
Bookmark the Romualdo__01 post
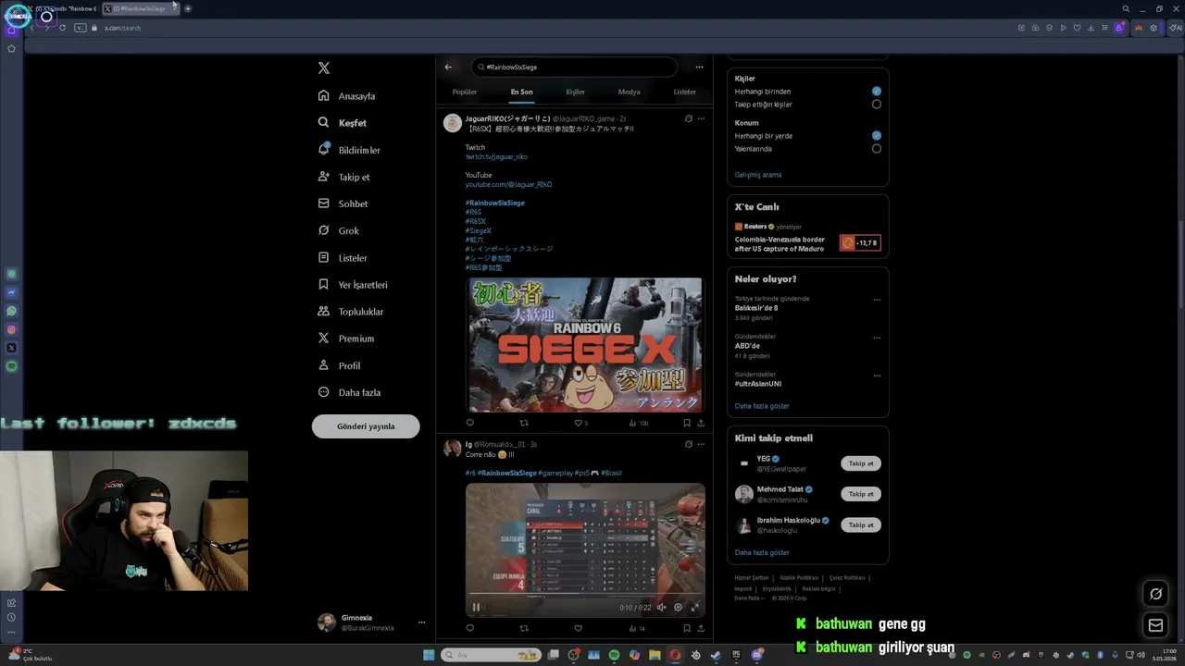(687, 628)
